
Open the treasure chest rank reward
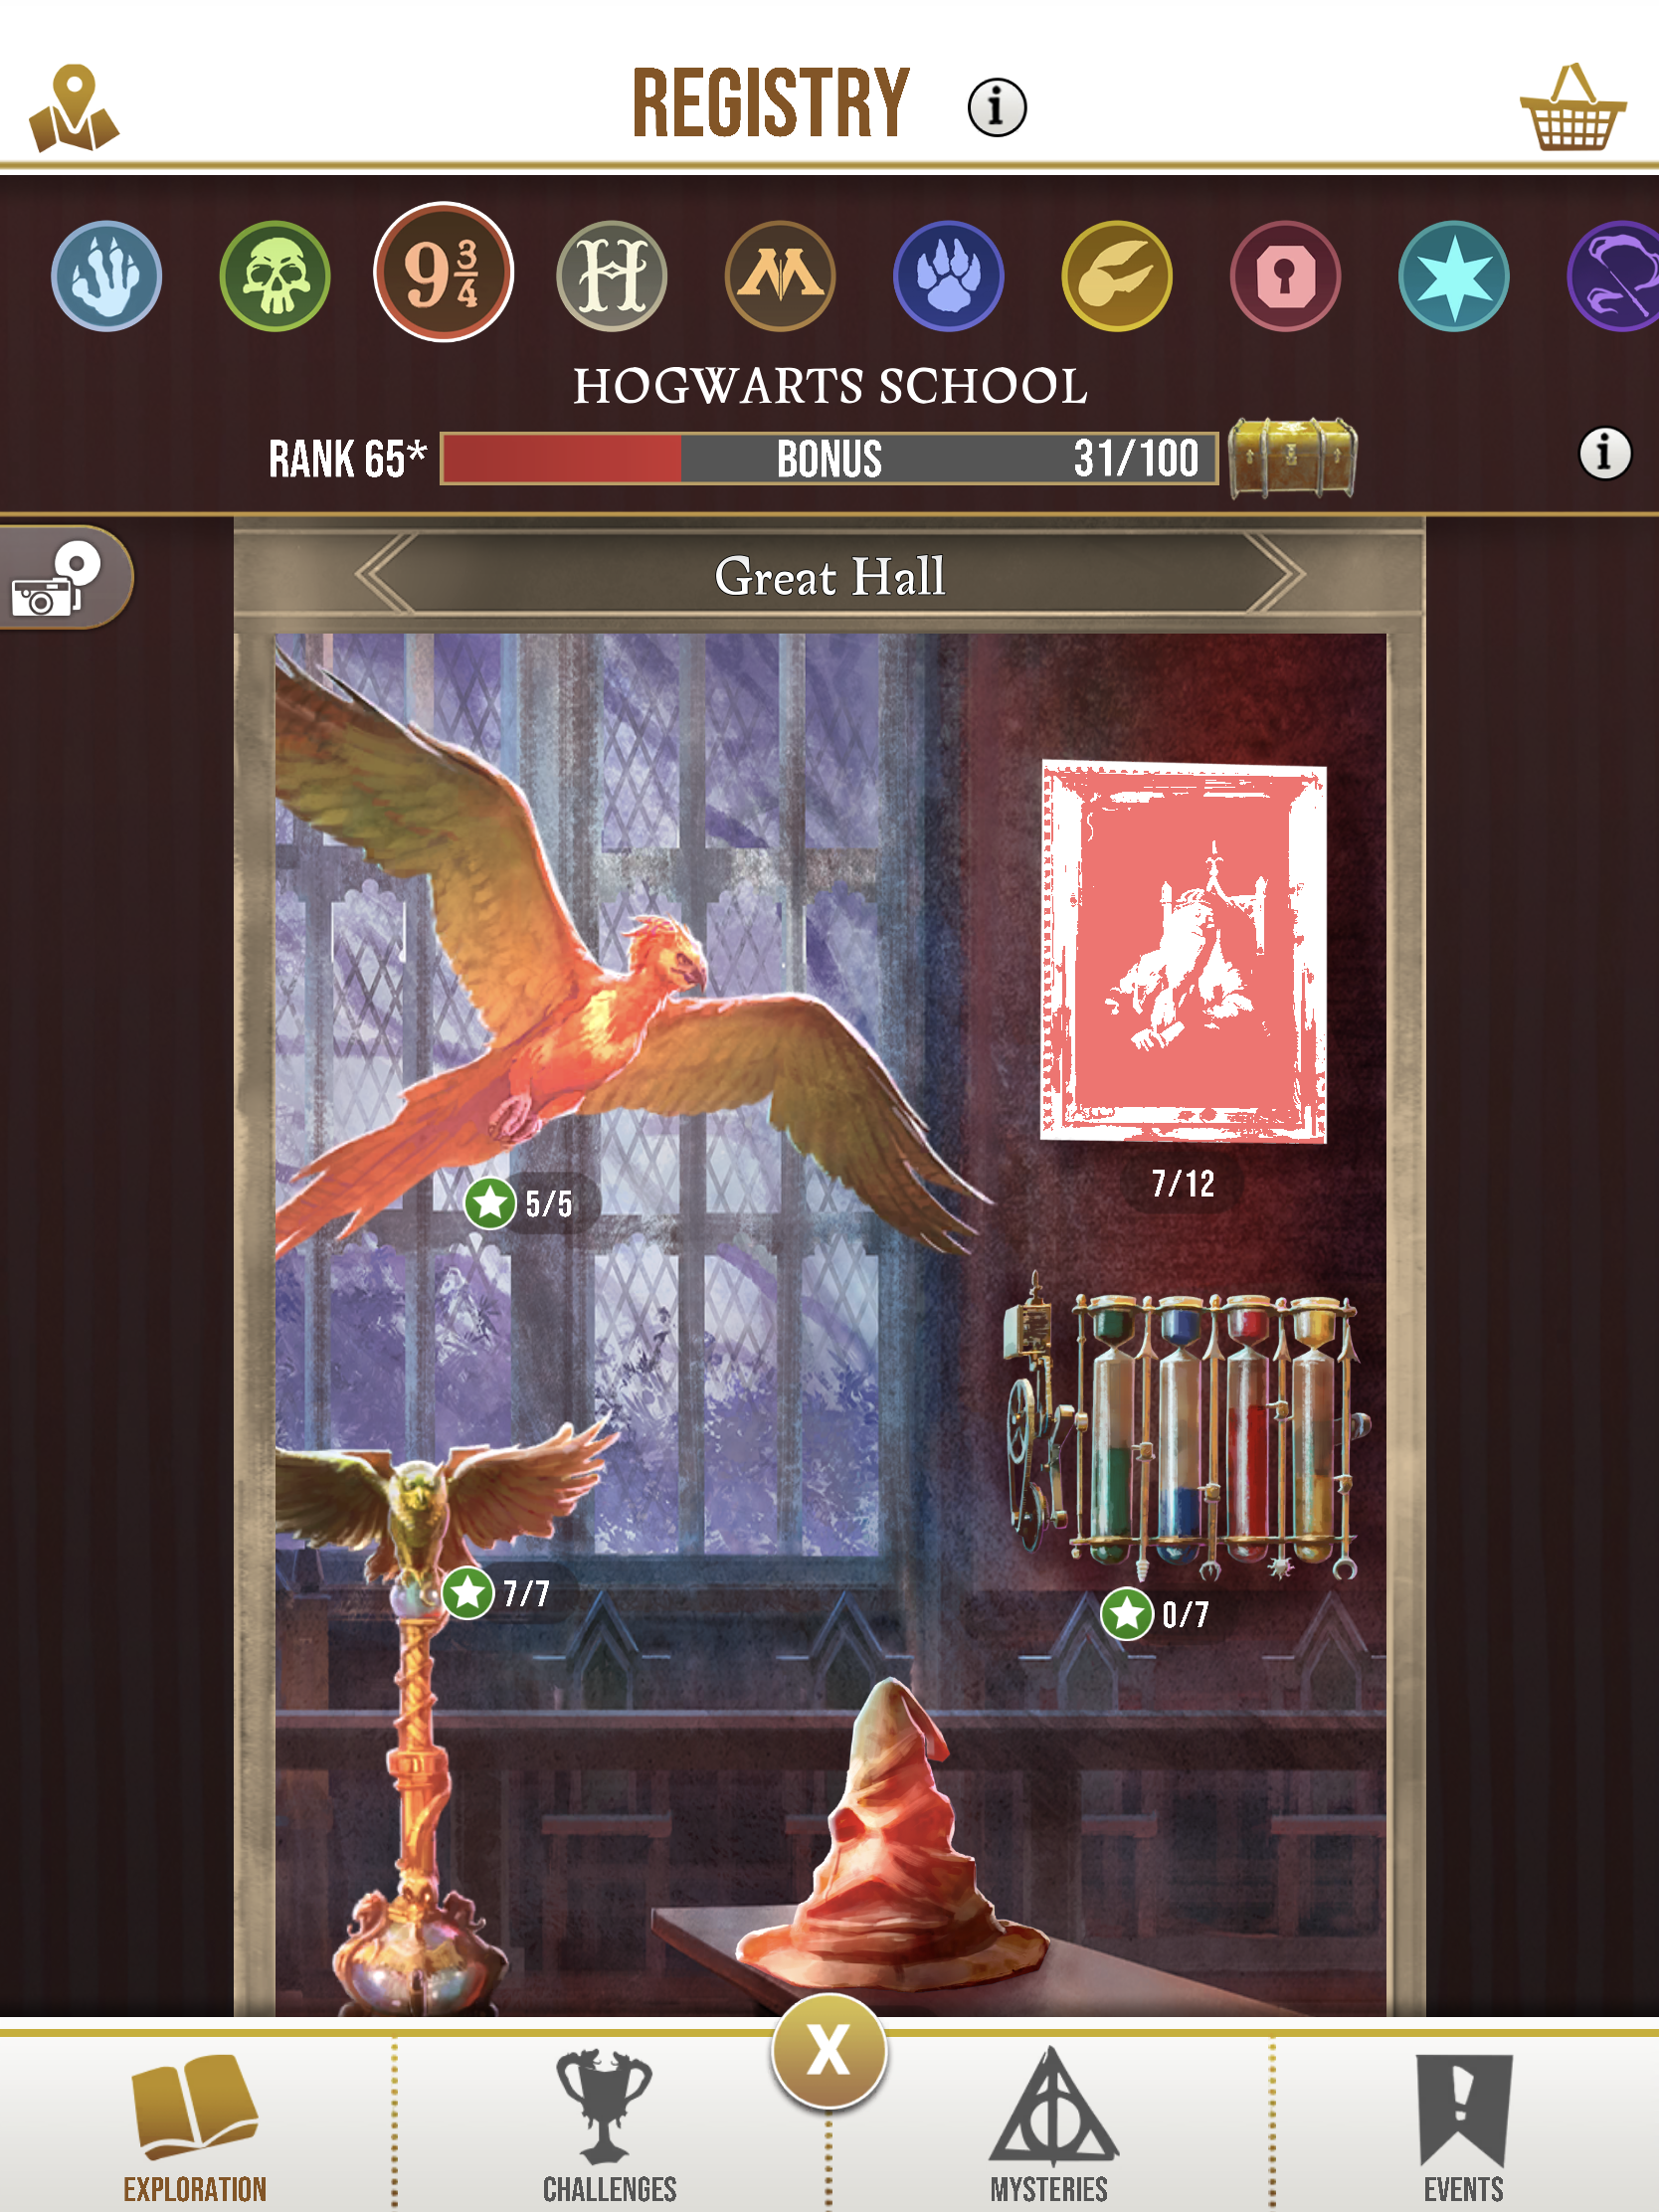[1292, 458]
